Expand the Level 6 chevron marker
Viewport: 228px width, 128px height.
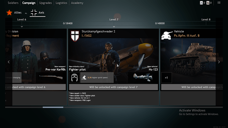[22, 27]
